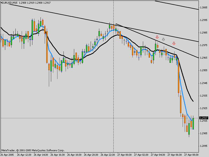Click the 1.2985 price scale label
This screenshot has height=157, width=209.
point(204,33)
